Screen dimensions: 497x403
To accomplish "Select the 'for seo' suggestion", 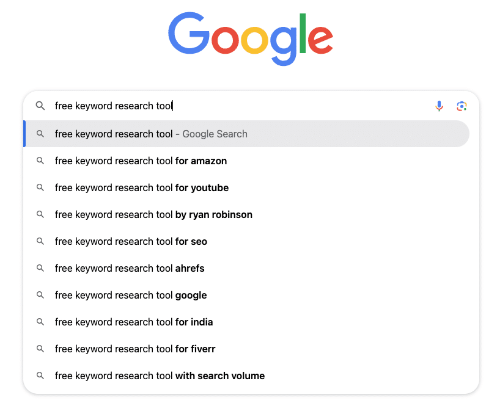I will [131, 241].
